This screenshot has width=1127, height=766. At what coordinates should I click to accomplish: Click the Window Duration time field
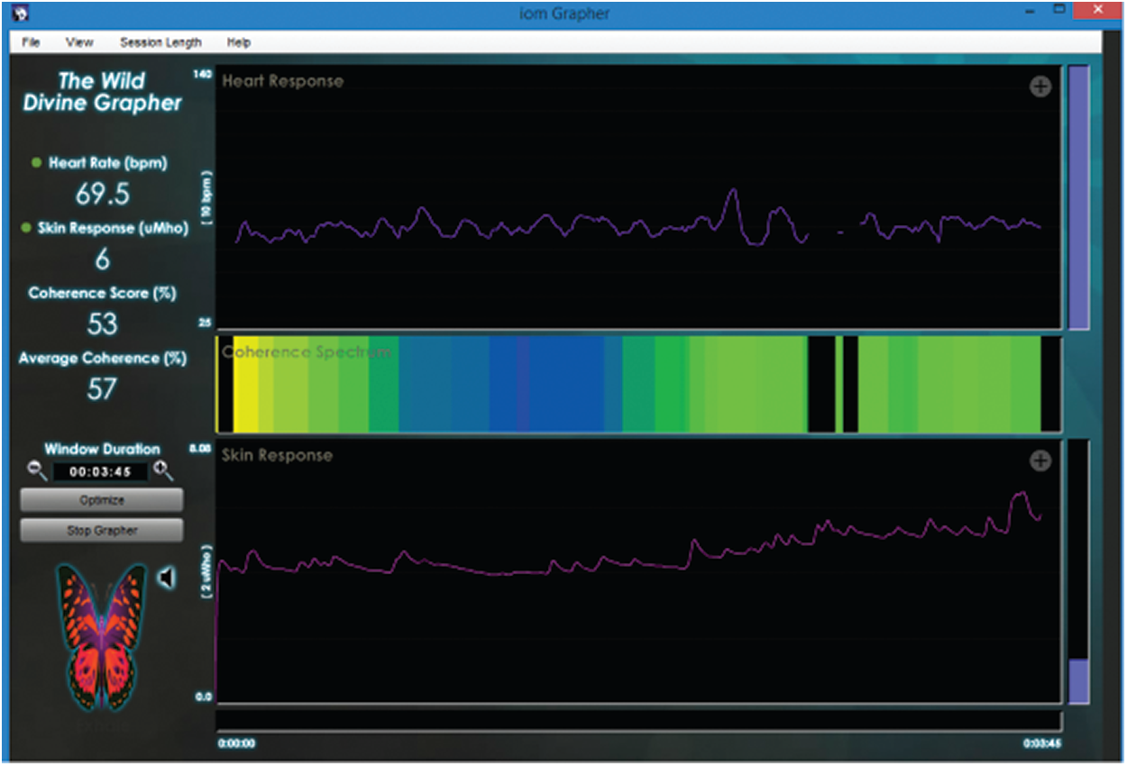[x=100, y=471]
